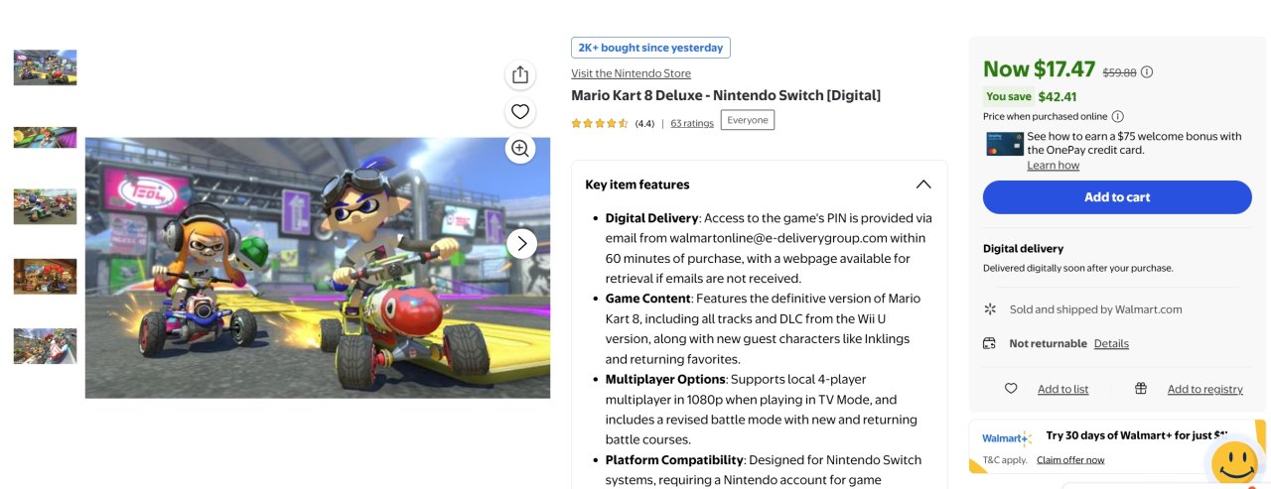Click the smiley face chat icon

tap(1235, 461)
